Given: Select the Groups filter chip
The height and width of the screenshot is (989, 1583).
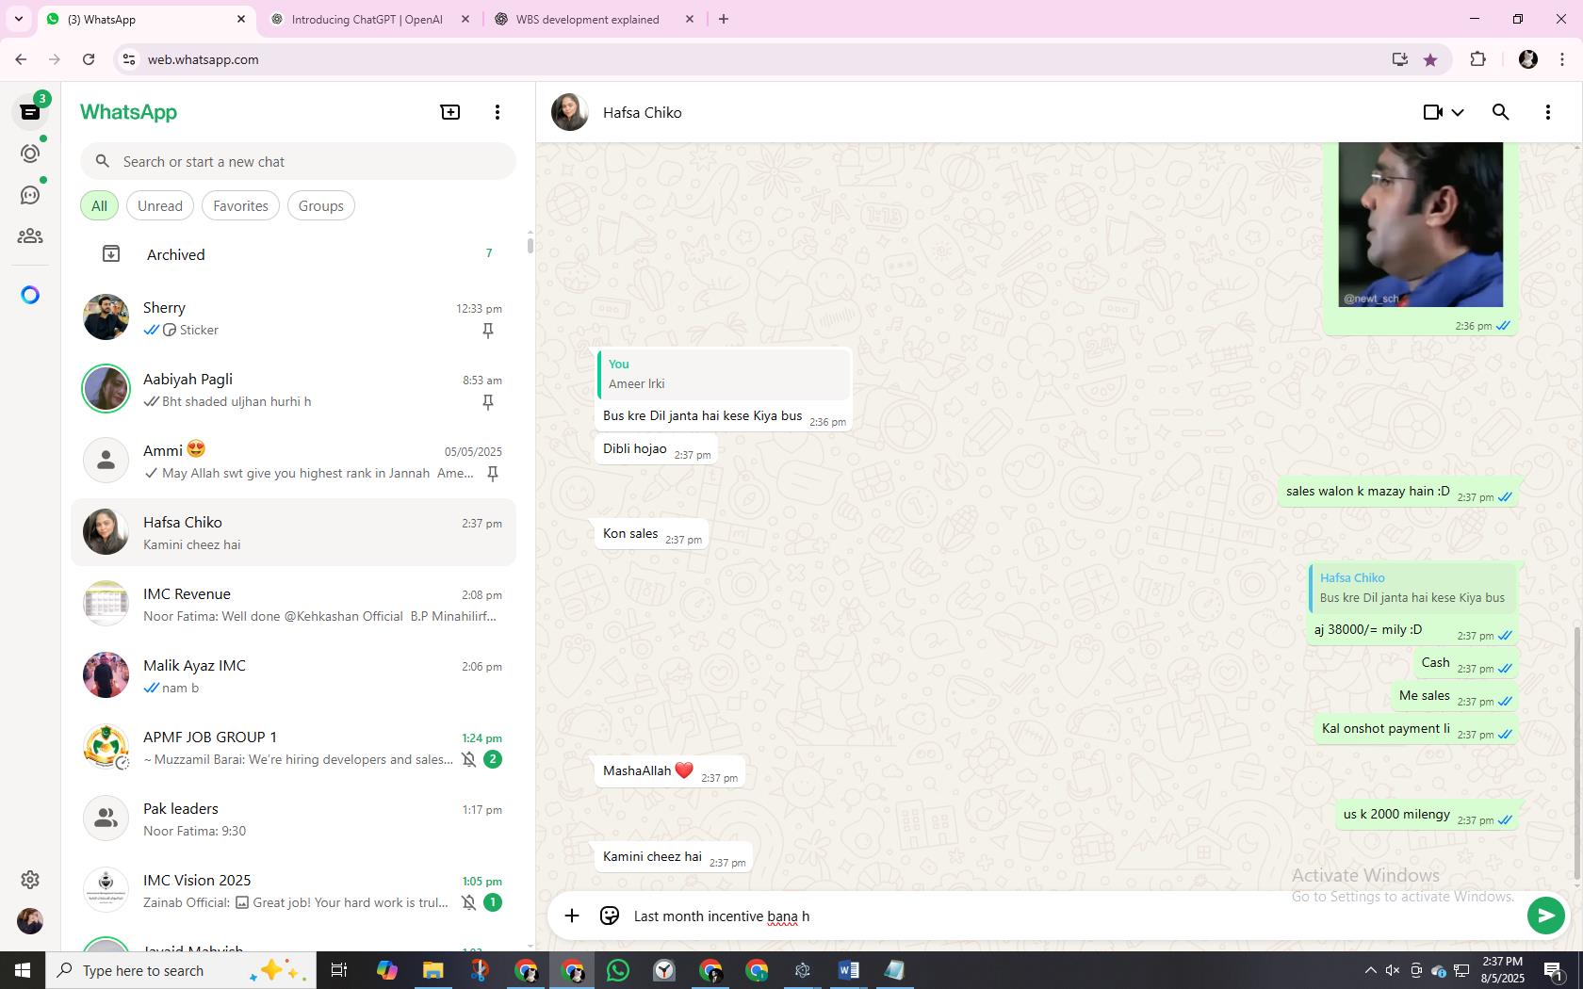Looking at the screenshot, I should point(321,206).
